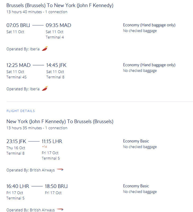Select the FLIGHT DETAILS heading link

pyautogui.click(x=21, y=111)
